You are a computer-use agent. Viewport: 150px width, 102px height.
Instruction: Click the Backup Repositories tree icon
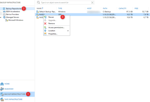coord(4,9)
